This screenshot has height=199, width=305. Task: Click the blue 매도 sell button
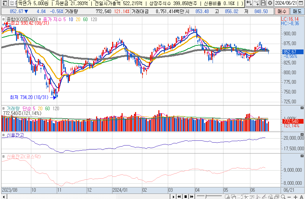297,11
